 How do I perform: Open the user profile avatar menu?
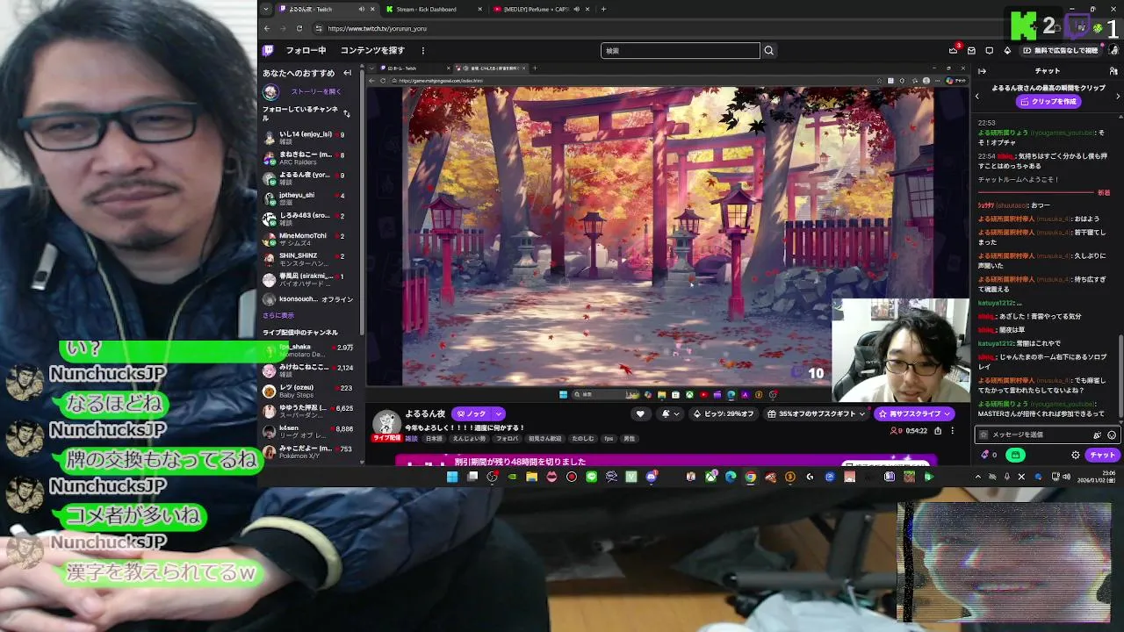coord(1113,51)
